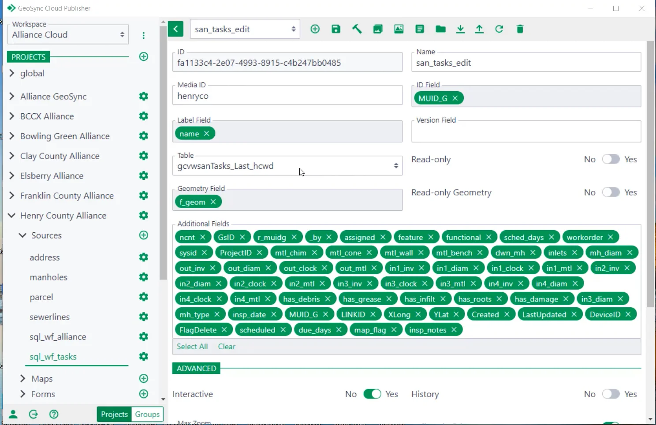Screen dimensions: 656x425
Task: Select the sewerlines source in the tree
Action: pos(50,317)
